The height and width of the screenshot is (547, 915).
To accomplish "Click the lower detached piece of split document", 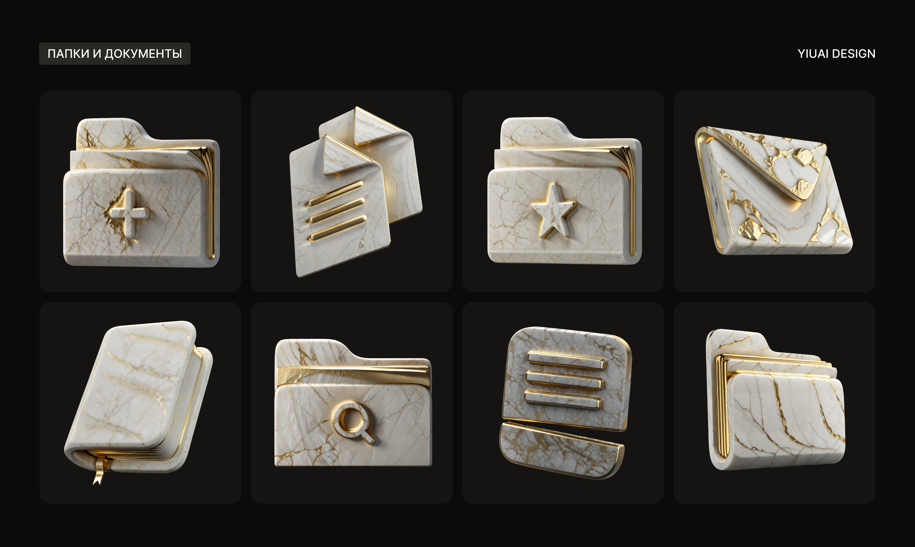I will [562, 450].
